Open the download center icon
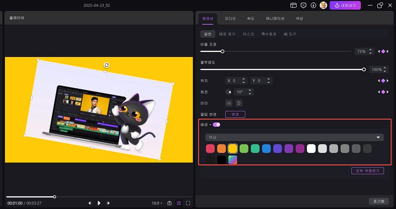The image size is (396, 209). 313,5
